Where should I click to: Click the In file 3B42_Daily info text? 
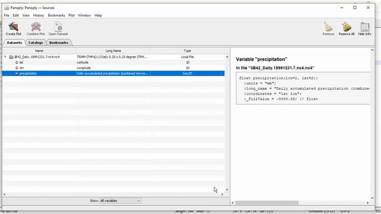point(275,68)
